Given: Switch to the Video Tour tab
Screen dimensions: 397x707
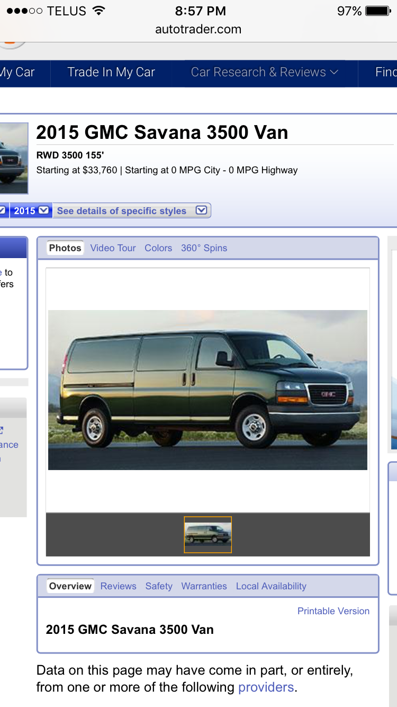Looking at the screenshot, I should point(113,248).
